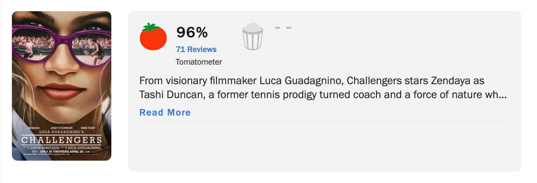Screen dimensions: 537x183
Task: Open the 71 Reviews link
Action: [196, 49]
